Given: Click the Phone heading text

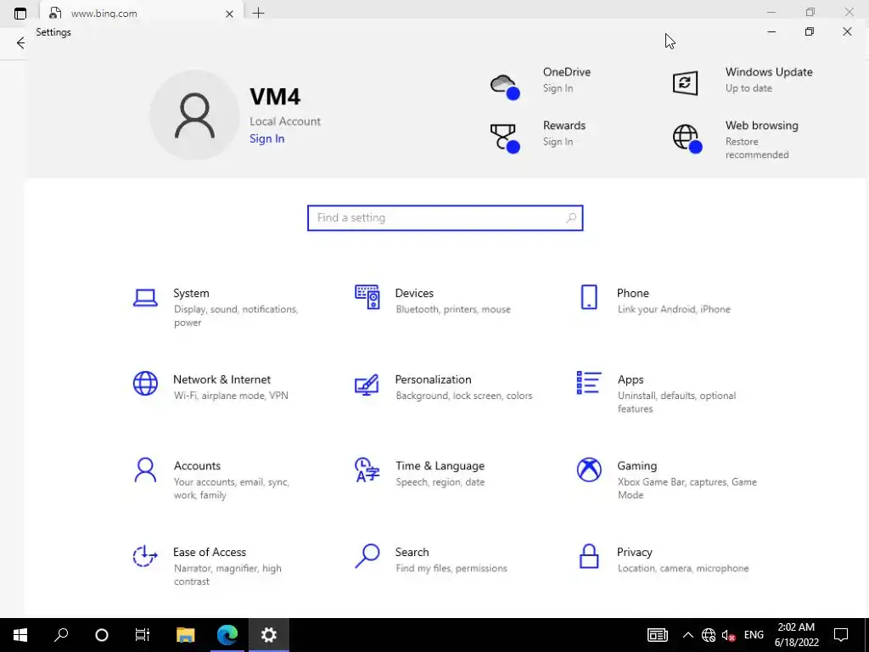Looking at the screenshot, I should click(633, 293).
